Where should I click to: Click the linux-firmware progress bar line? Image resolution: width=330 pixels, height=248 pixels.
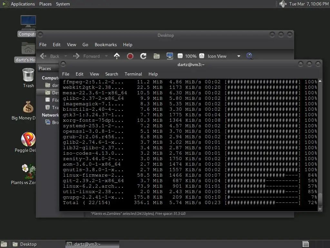click(x=190, y=175)
